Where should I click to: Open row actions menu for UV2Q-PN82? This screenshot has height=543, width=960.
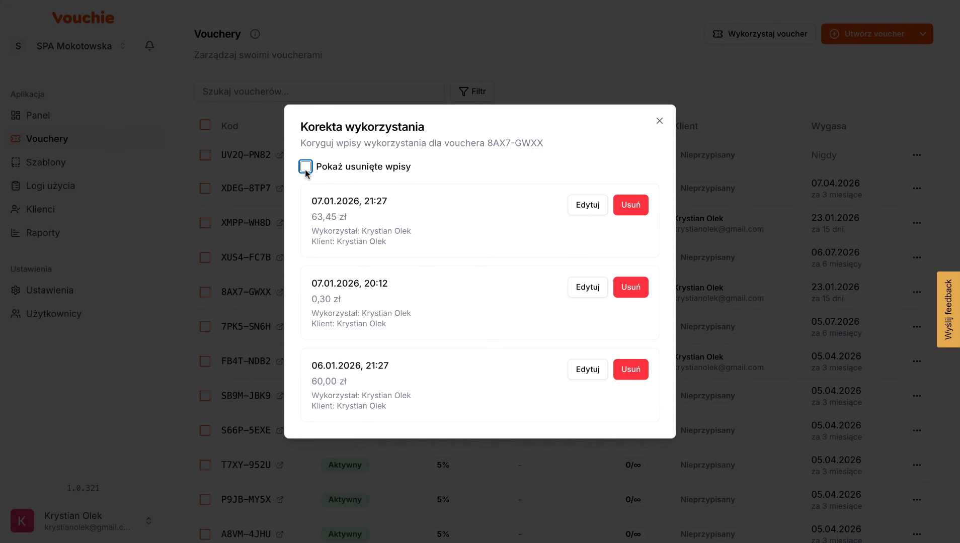pos(917,155)
